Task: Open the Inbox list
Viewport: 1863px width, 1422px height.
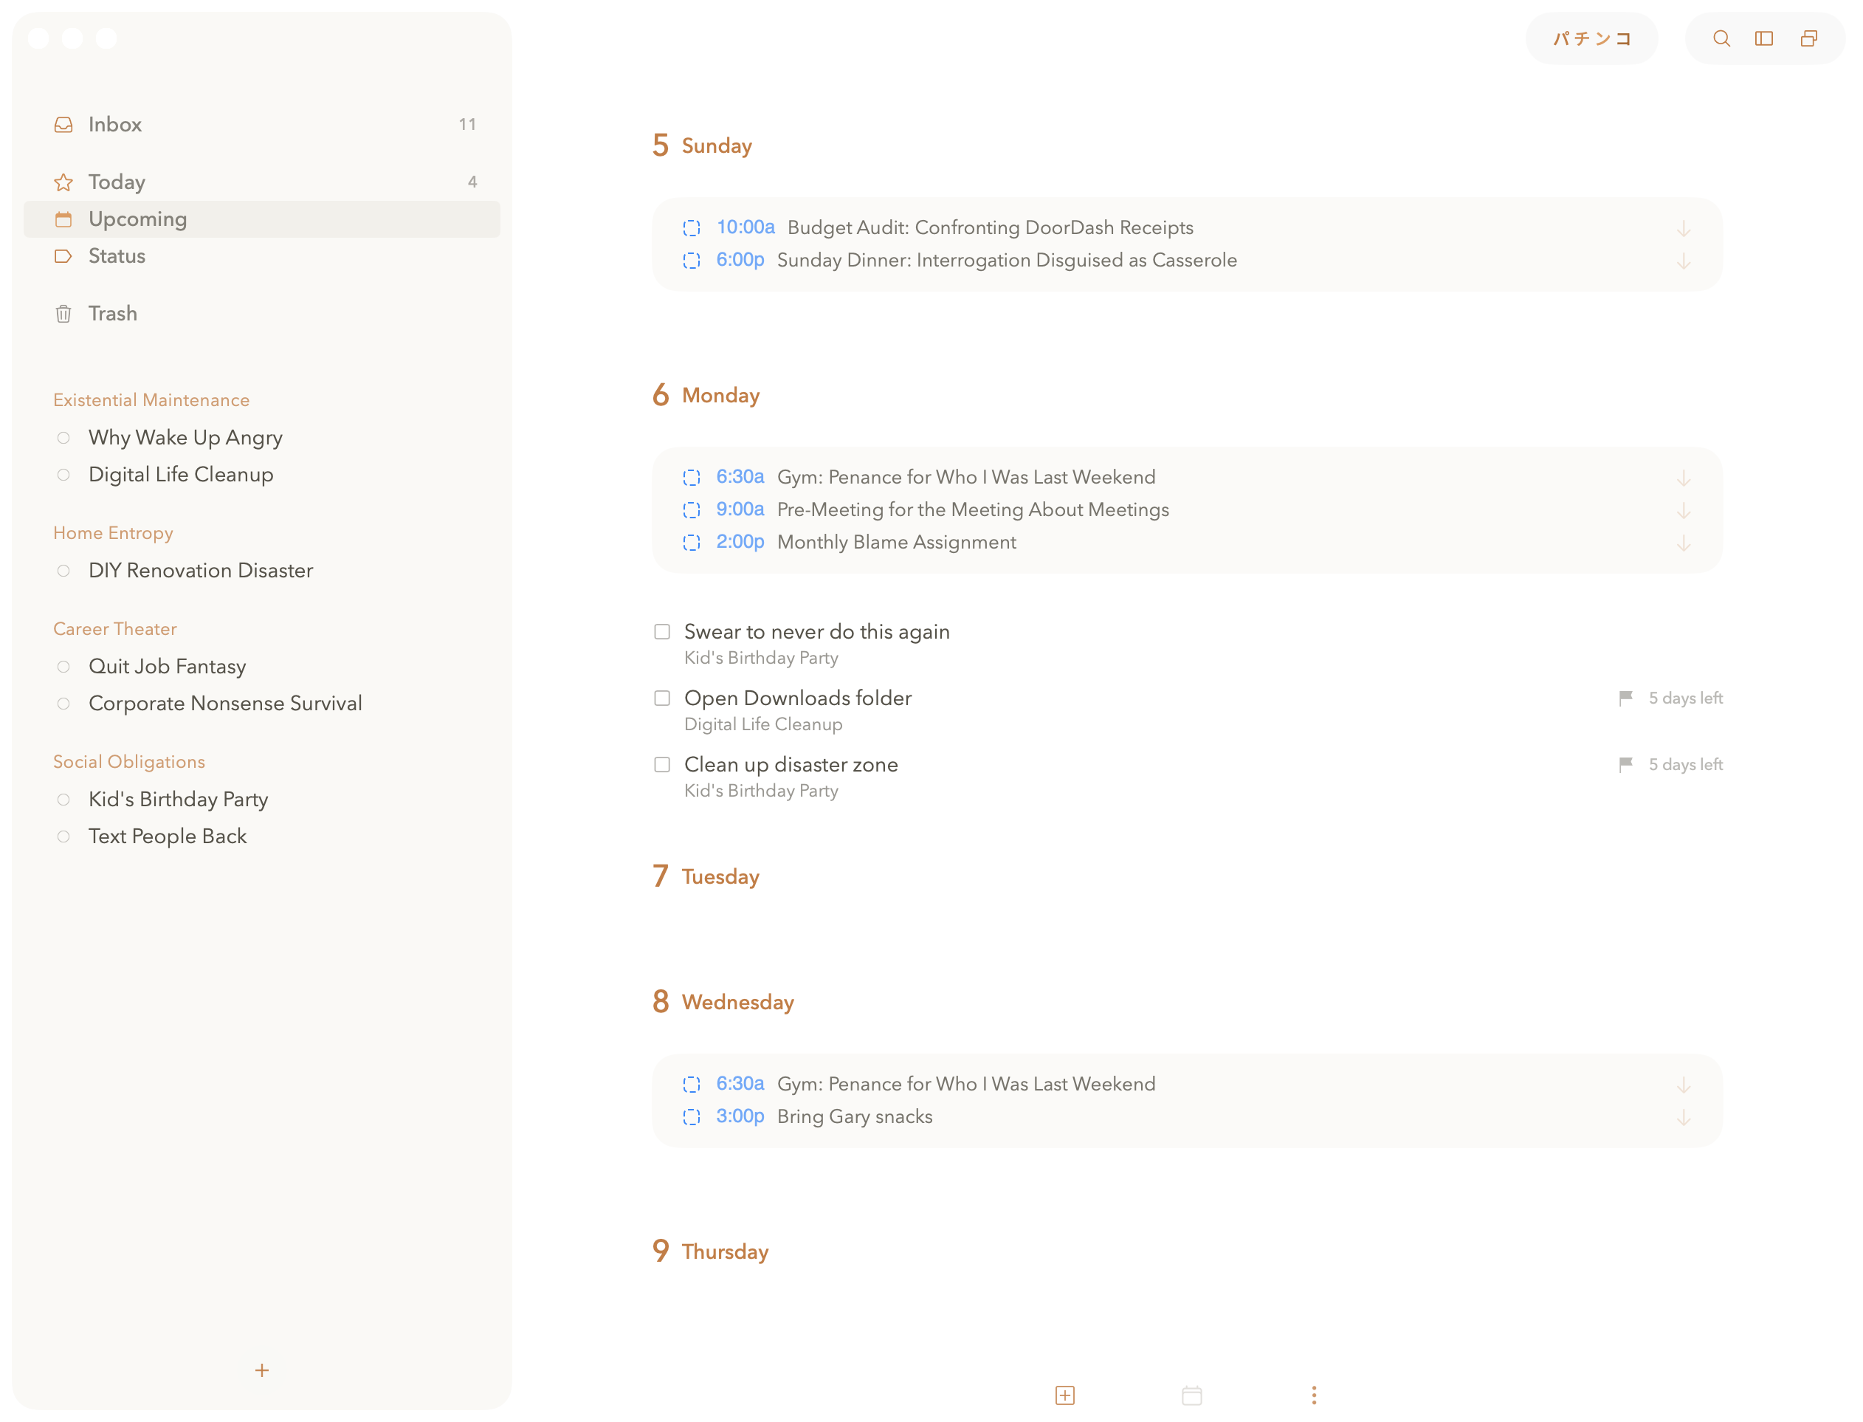Action: [115, 125]
